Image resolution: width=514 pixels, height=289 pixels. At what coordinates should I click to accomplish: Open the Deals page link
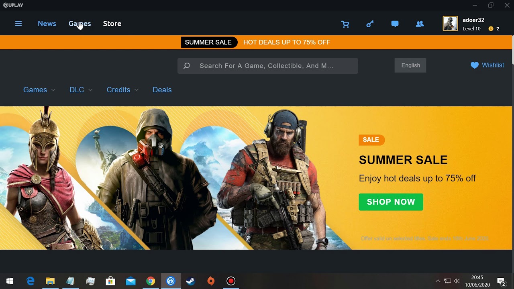click(162, 90)
